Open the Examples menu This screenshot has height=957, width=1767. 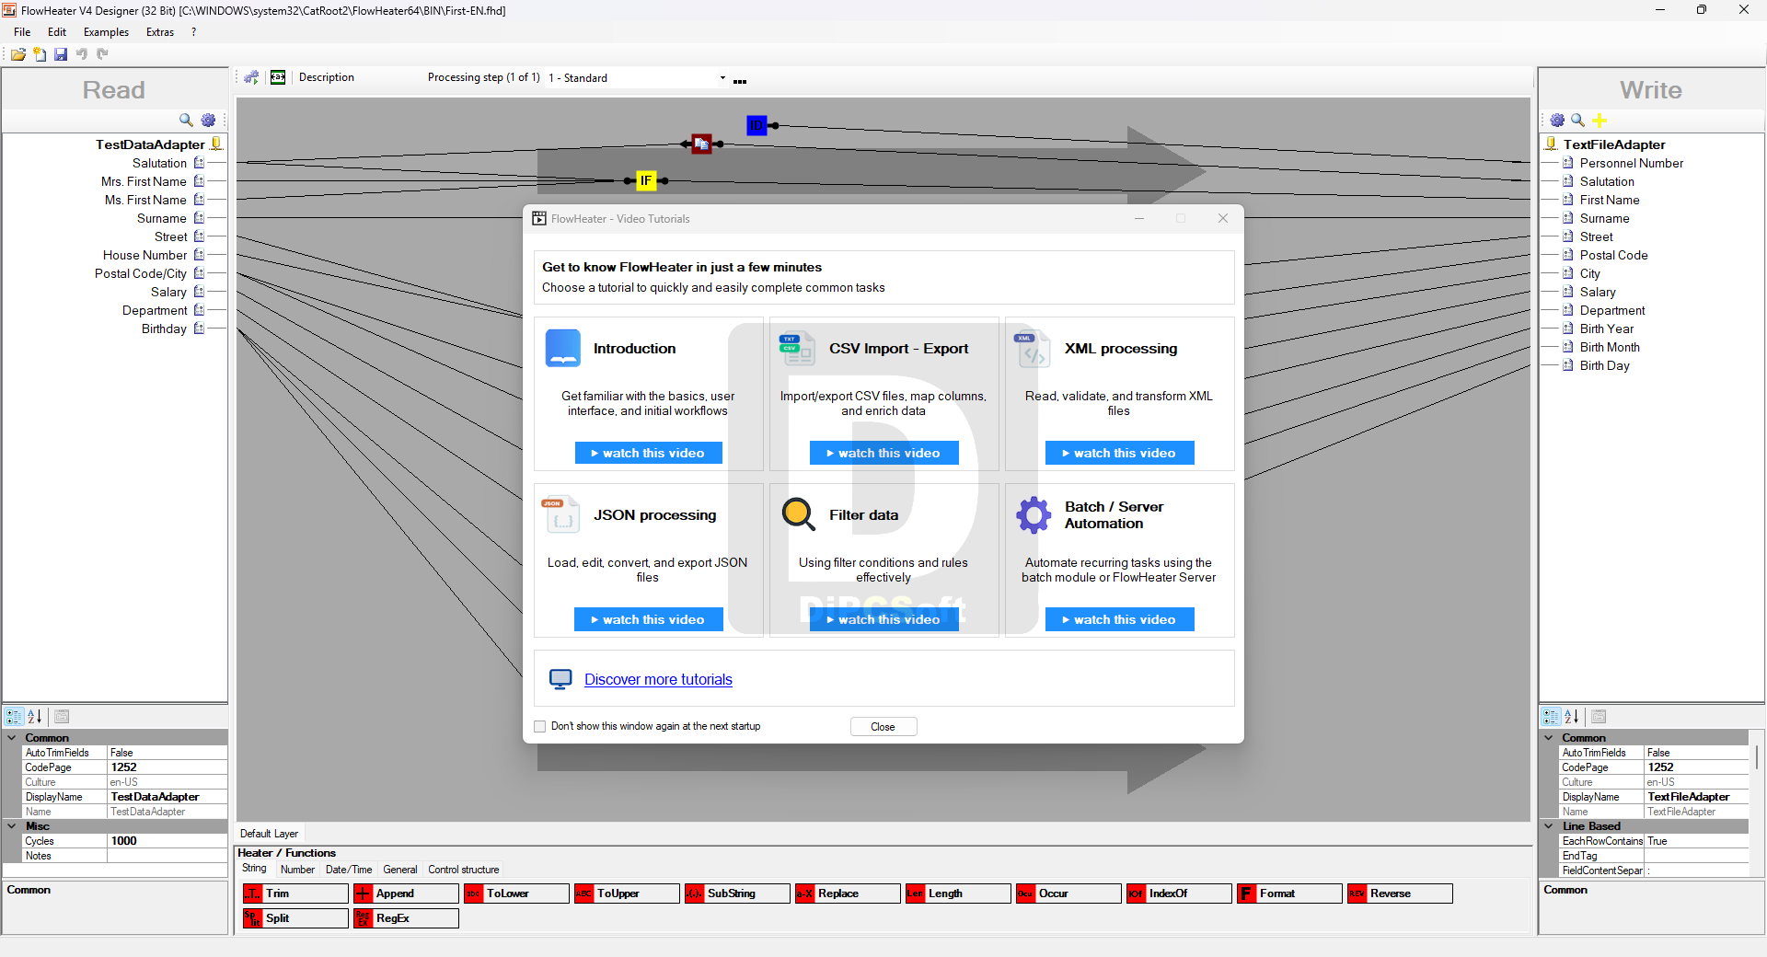(x=106, y=32)
